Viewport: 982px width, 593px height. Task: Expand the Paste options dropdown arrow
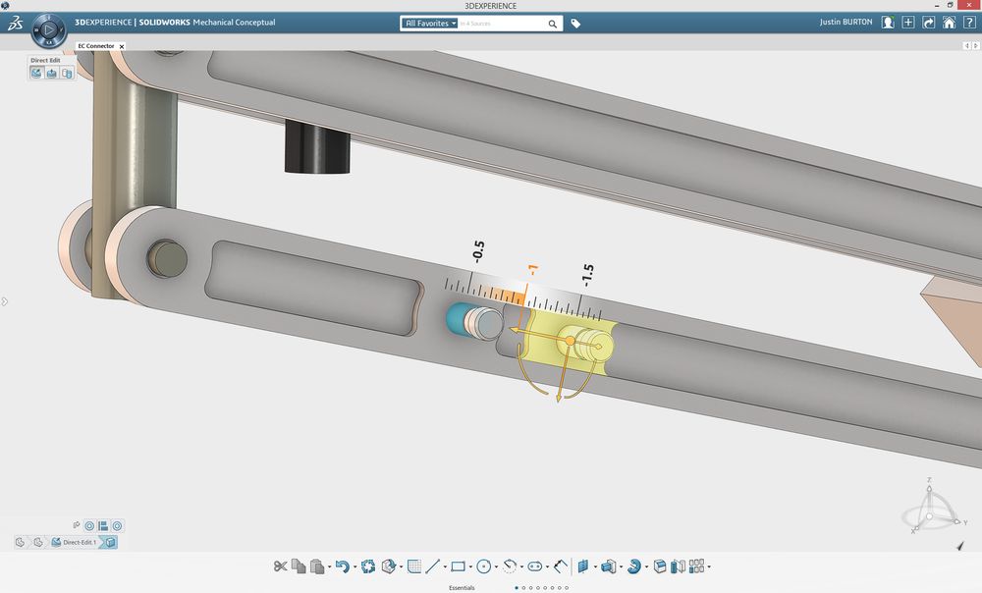click(x=329, y=567)
